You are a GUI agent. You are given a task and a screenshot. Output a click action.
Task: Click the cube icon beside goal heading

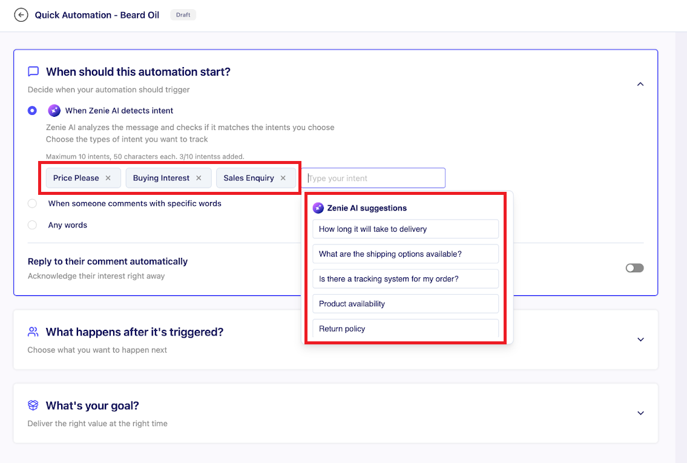click(33, 406)
